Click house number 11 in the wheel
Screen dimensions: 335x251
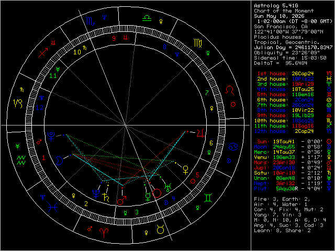pyautogui.click(x=53, y=75)
